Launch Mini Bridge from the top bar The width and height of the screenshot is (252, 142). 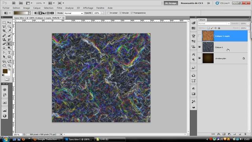click(x=21, y=3)
